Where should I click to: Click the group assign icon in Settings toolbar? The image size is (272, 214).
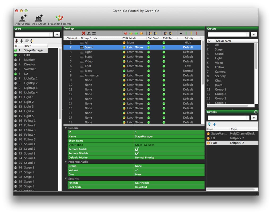click(x=94, y=33)
